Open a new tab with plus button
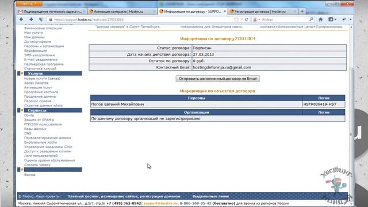 pyautogui.click(x=302, y=11)
